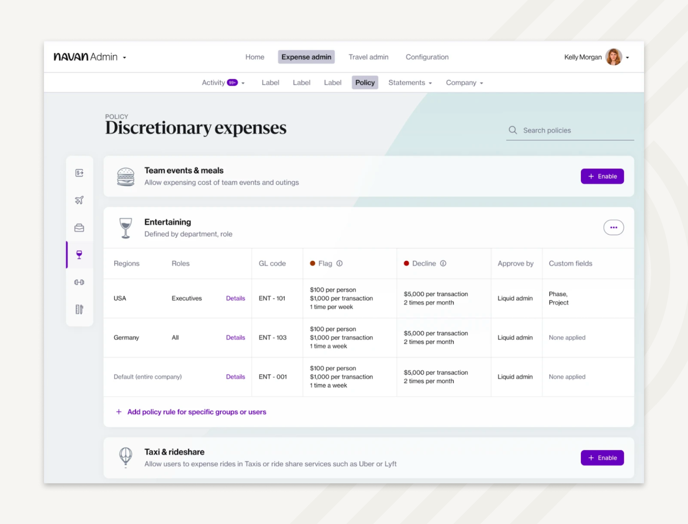Image resolution: width=688 pixels, height=524 pixels.
Task: Enable the Team events & meals policy
Action: point(602,176)
